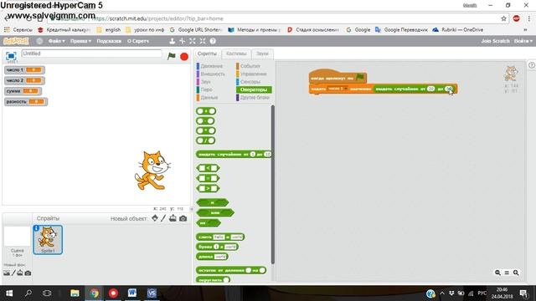Choose new backdrop from library

(7, 273)
